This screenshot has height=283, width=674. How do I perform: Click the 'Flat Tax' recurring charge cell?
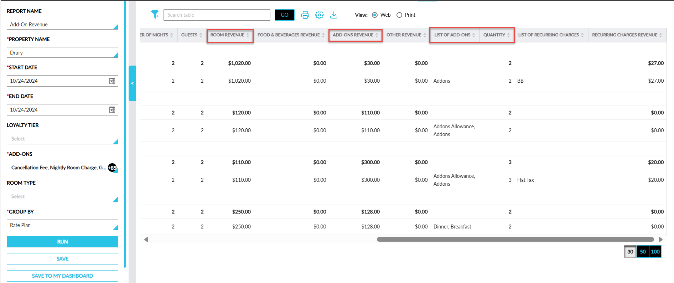click(525, 180)
